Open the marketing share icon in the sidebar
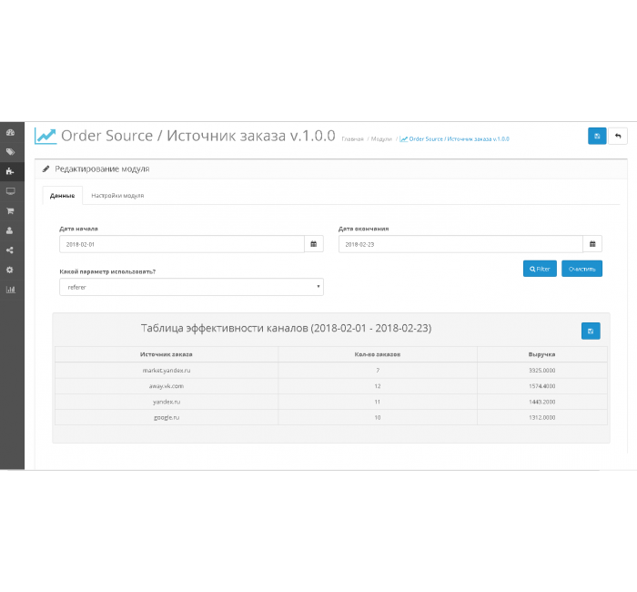637x592 pixels. [10, 250]
